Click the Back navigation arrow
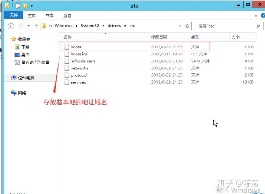Viewport: 265px width, 194px height. [11, 26]
